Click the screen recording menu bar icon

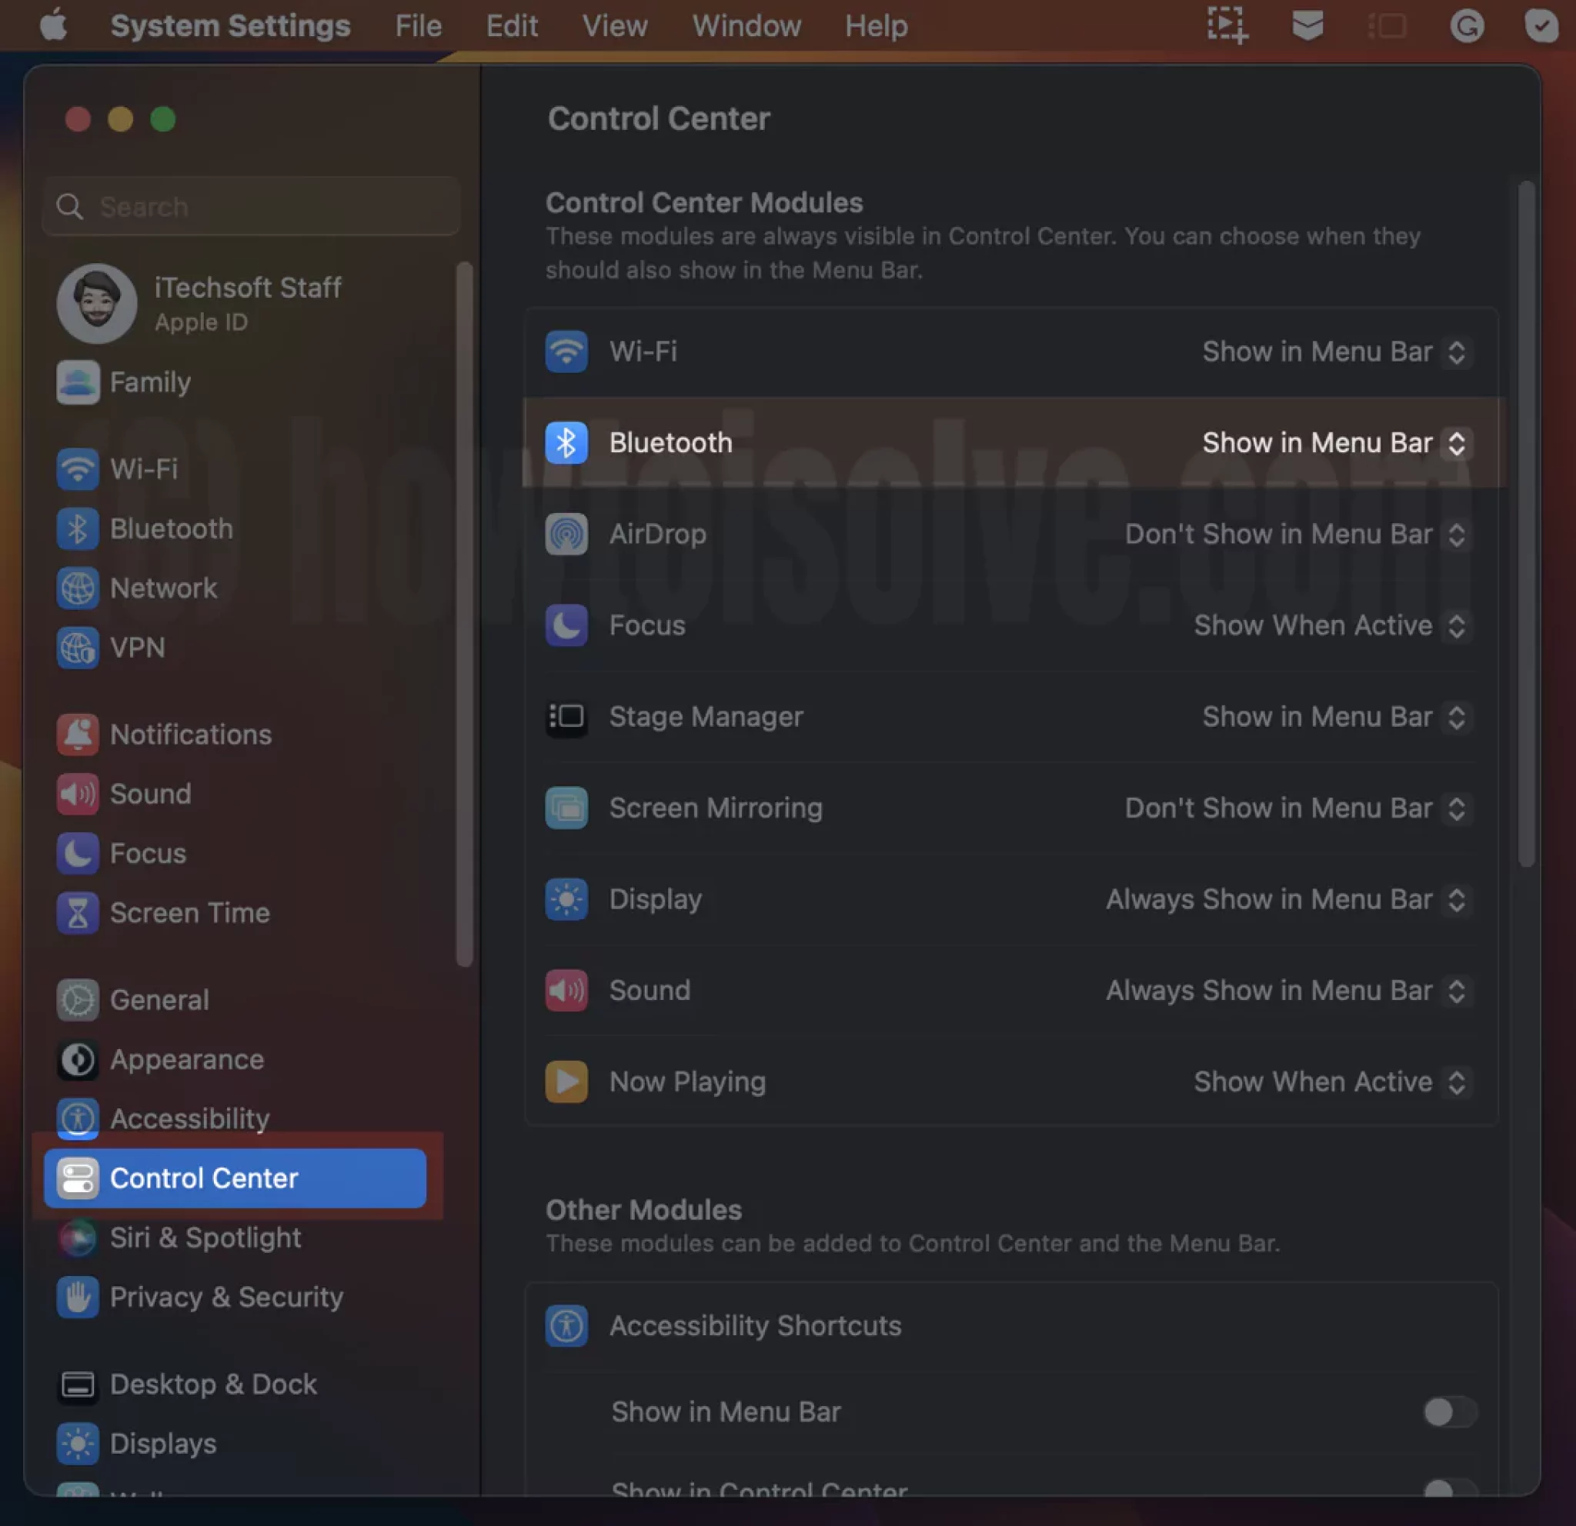(1227, 25)
